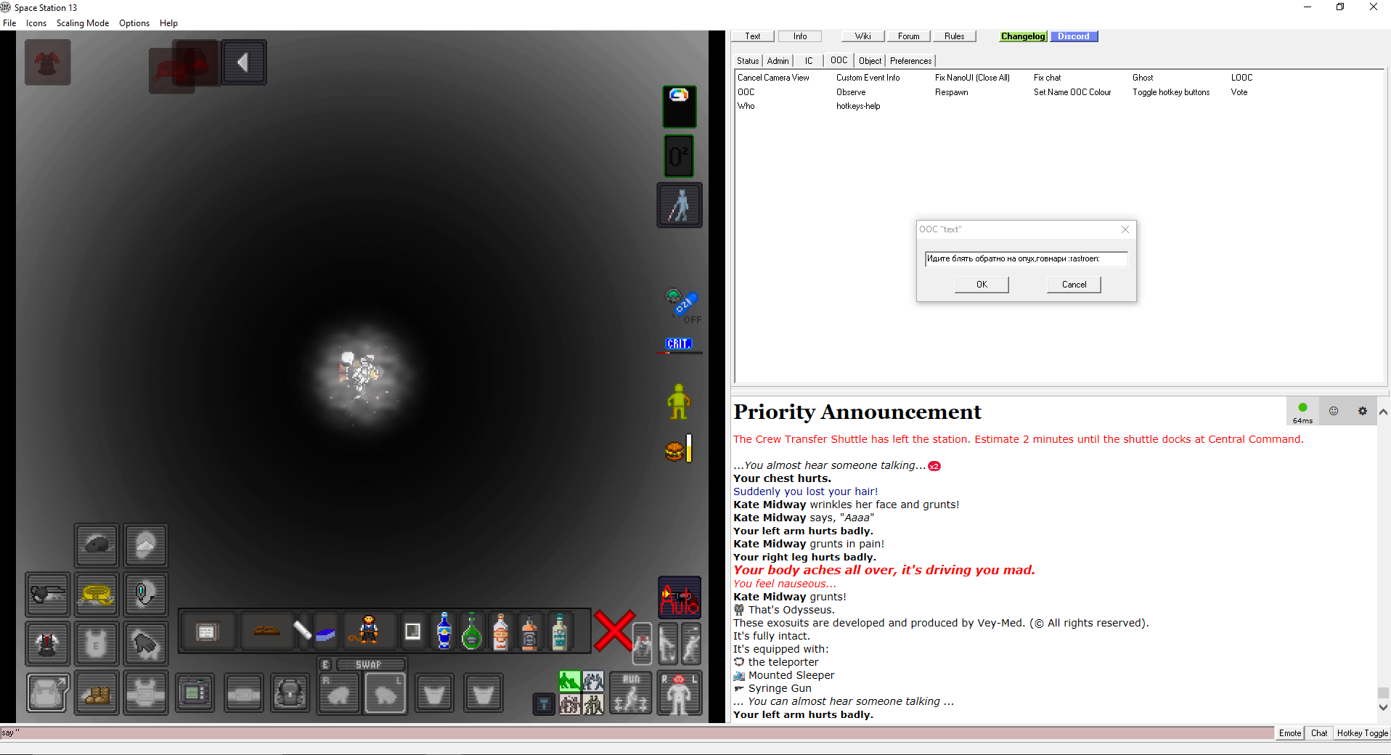Toggle the Auto fire gun mode
The width and height of the screenshot is (1391, 755).
[x=680, y=597]
